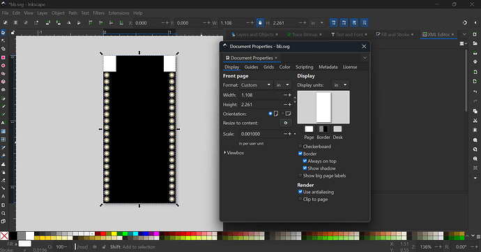Image resolution: width=481 pixels, height=252 pixels.
Task: Click the page Width input field
Action: coord(261,95)
